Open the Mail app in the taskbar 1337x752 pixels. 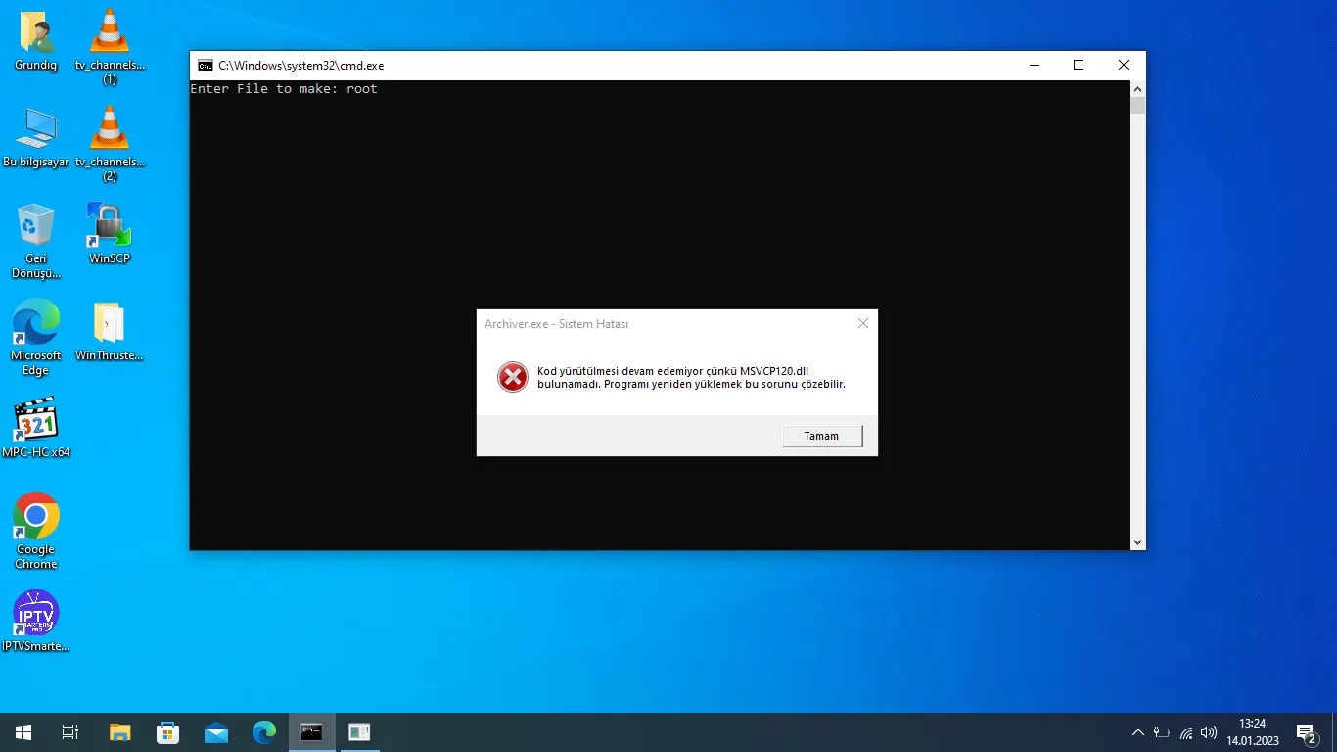click(x=215, y=732)
